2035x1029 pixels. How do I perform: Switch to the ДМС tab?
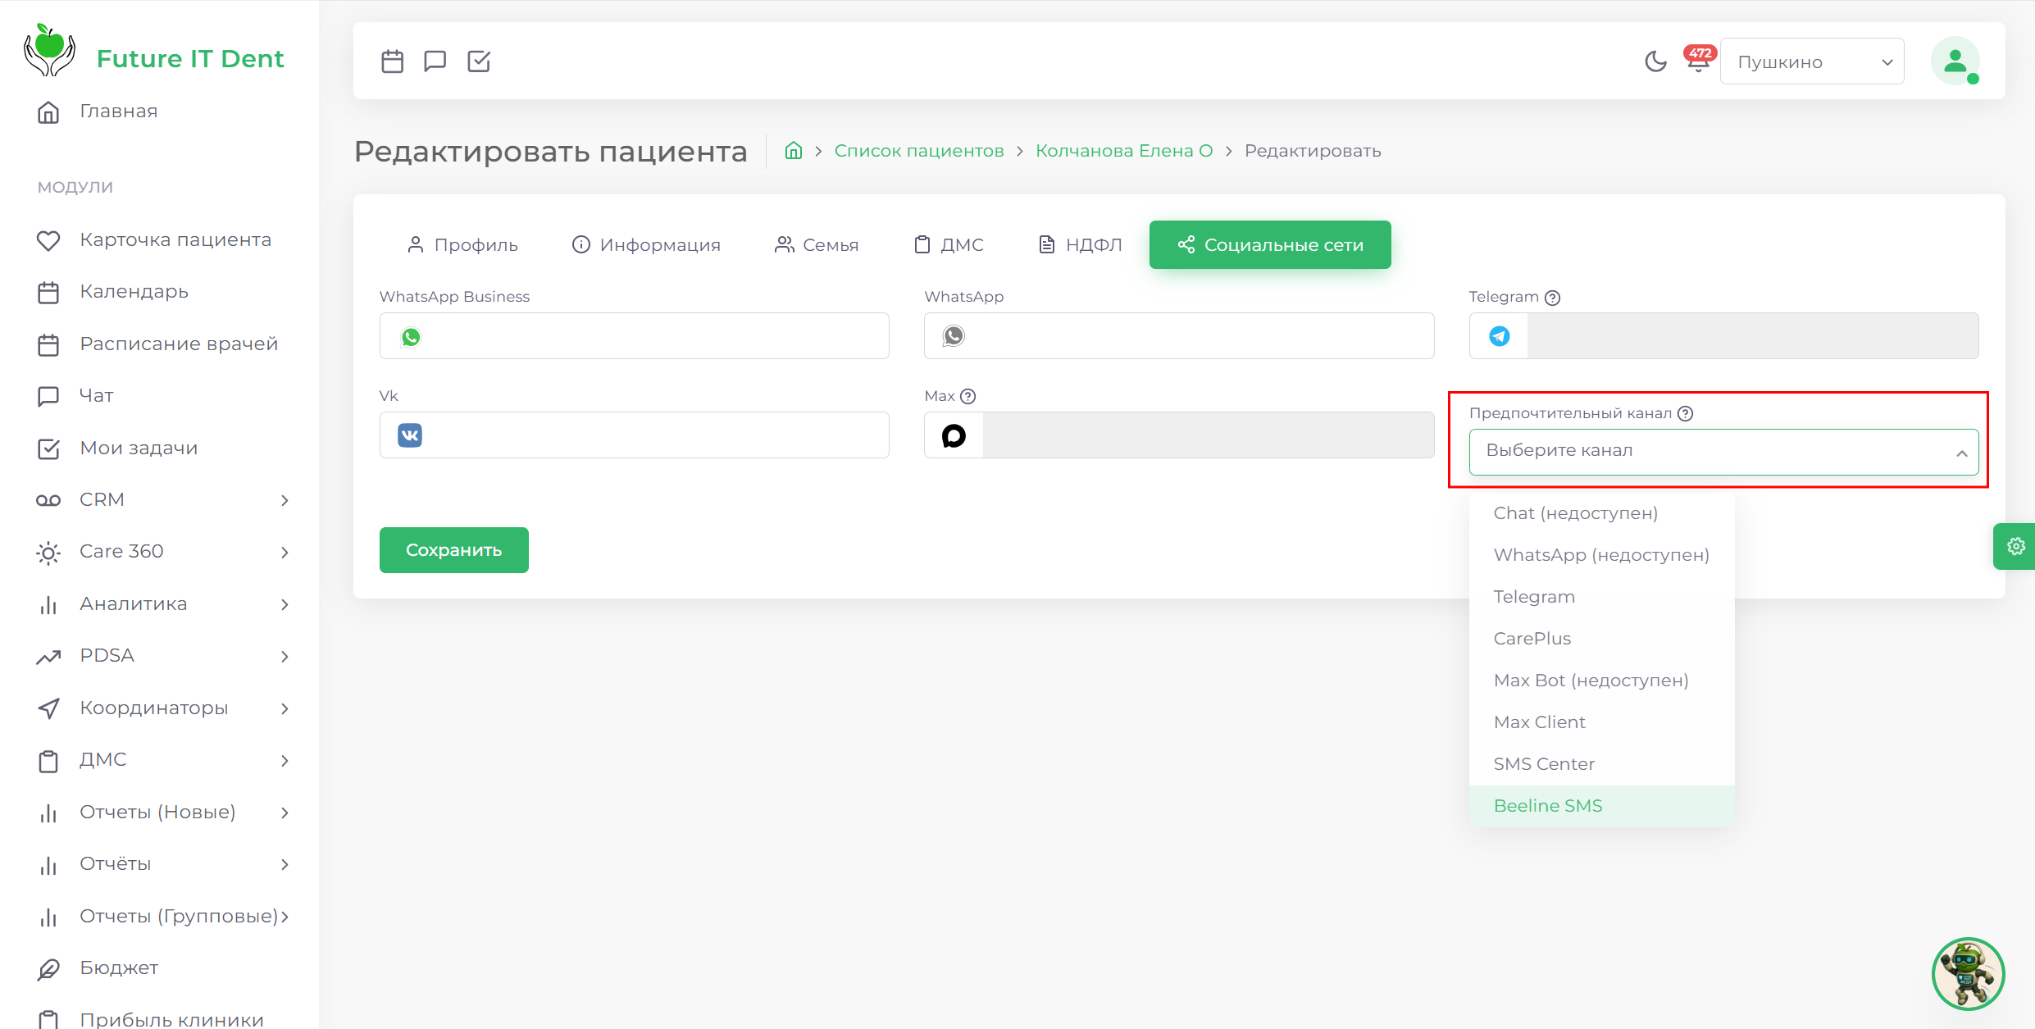(949, 245)
